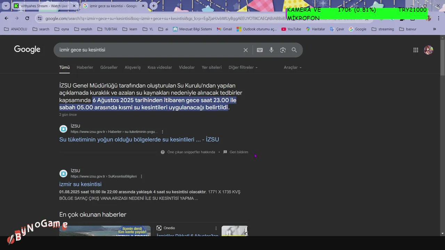Expand the learn bookmark folder
Viewport: 445px width, 250px height.
130,29
